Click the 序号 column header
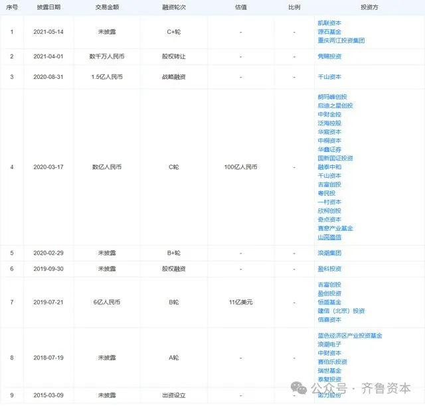This screenshot has height=406, width=425. 12,7
